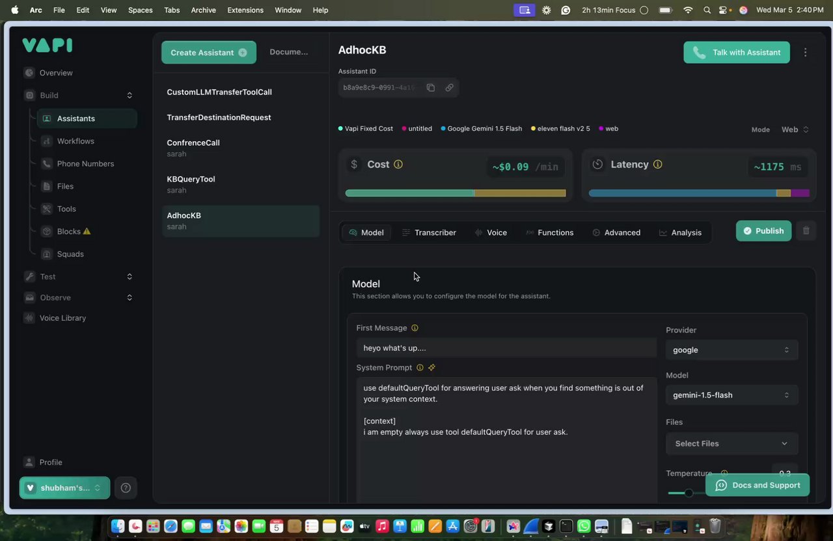Switch to the Functions tab

point(549,232)
